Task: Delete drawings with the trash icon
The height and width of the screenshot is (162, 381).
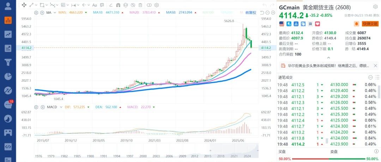Action: point(140,5)
